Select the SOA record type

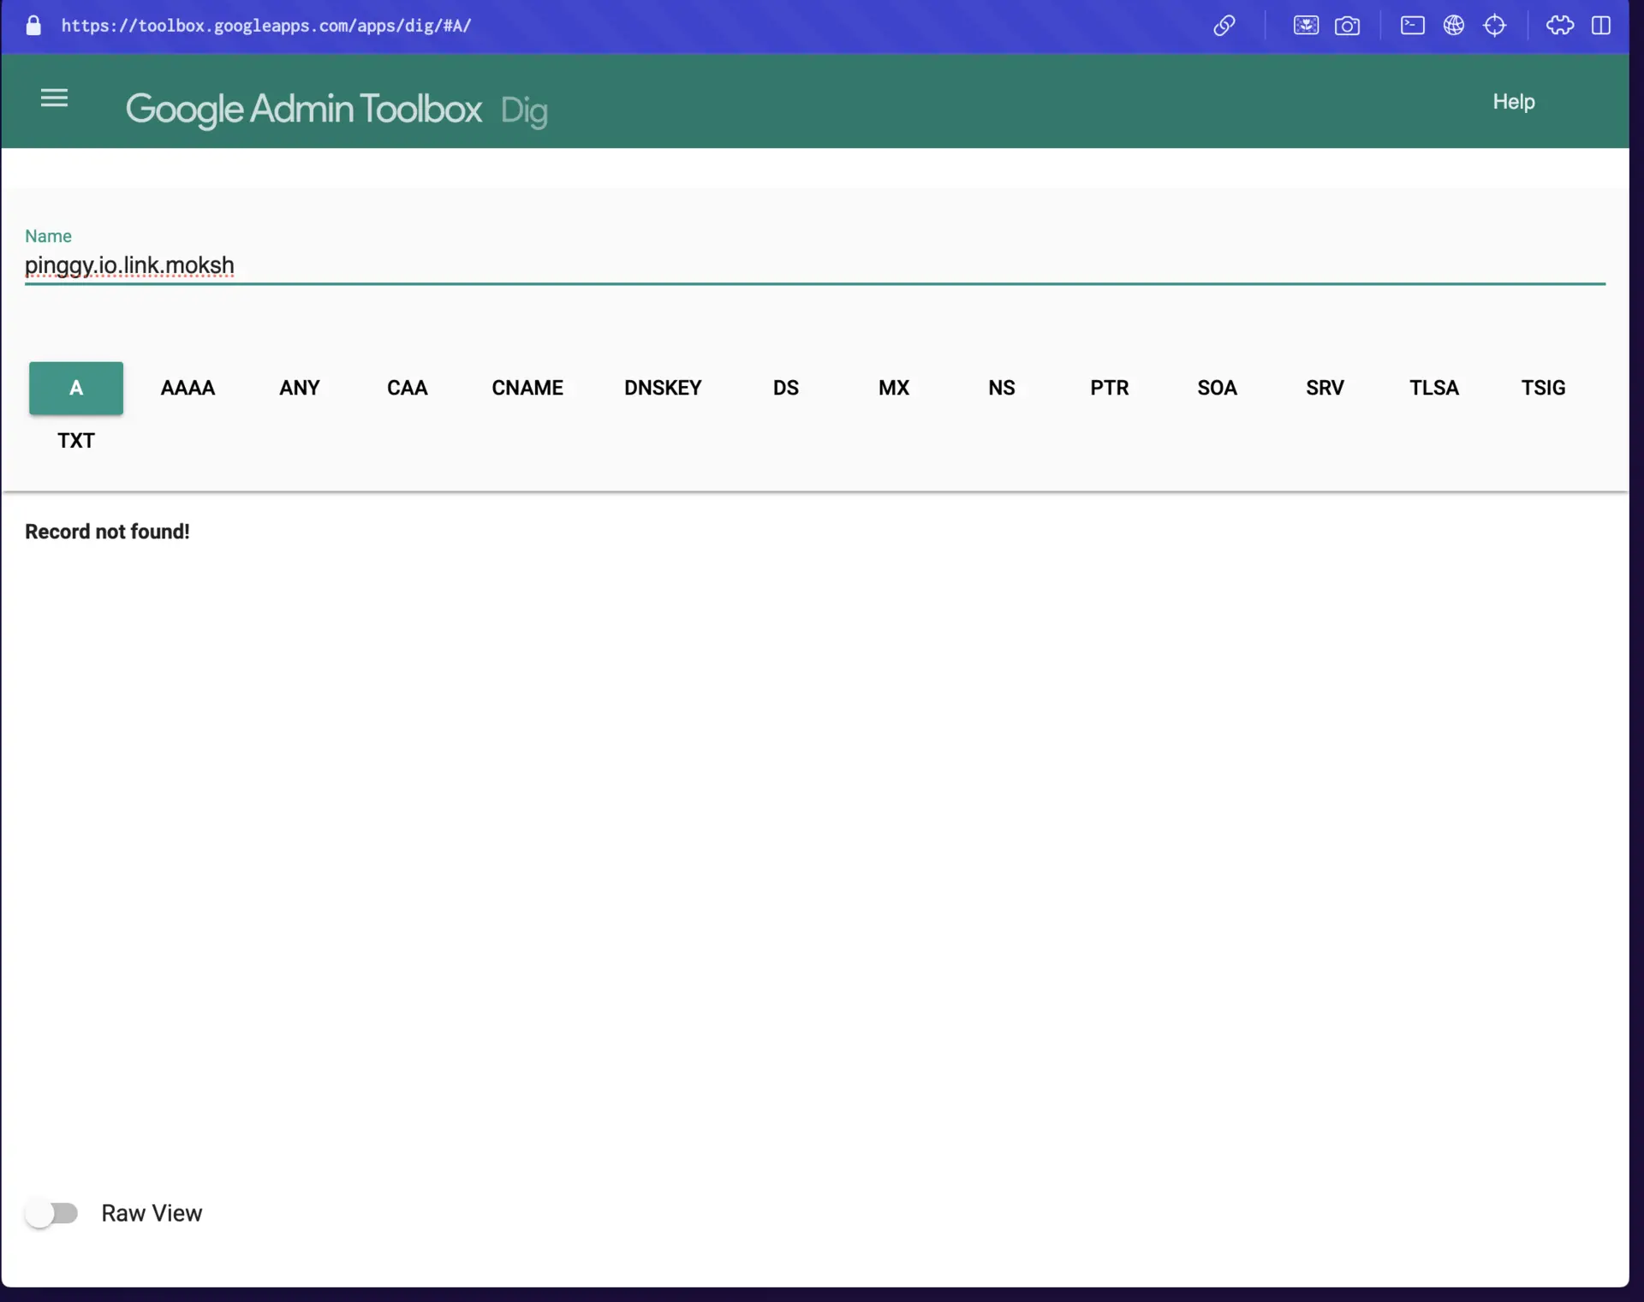(x=1217, y=388)
